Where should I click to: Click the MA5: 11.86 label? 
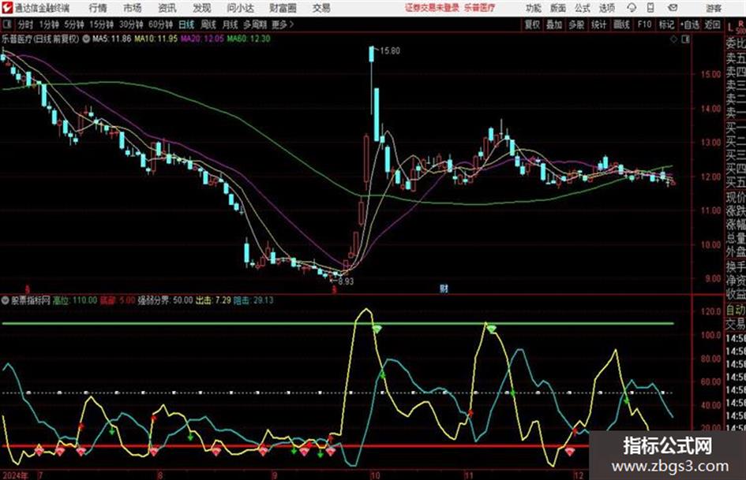pos(111,39)
